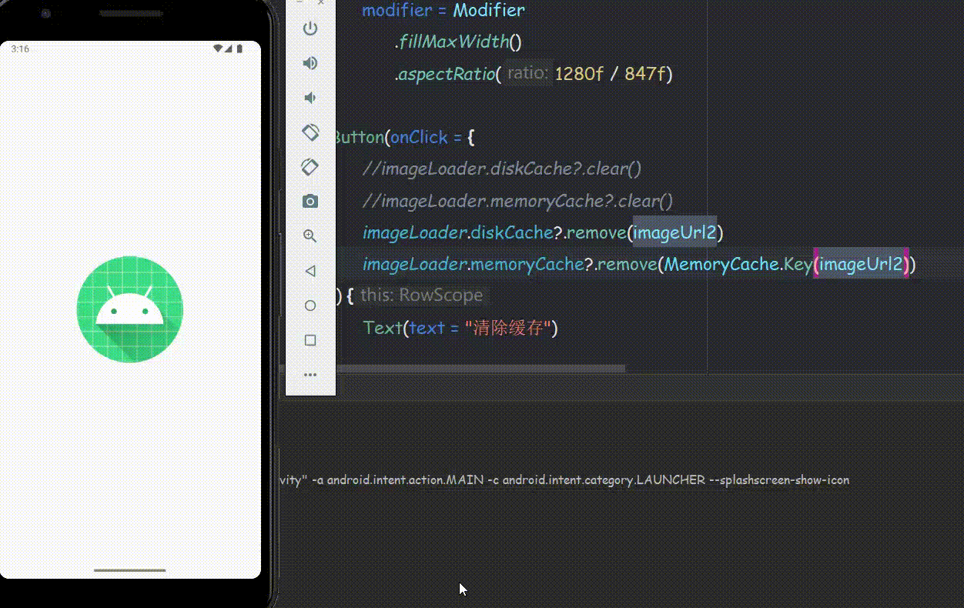This screenshot has width=964, height=608.
Task: Click the commented "memoryCache?.clear()" line
Action: tap(517, 201)
